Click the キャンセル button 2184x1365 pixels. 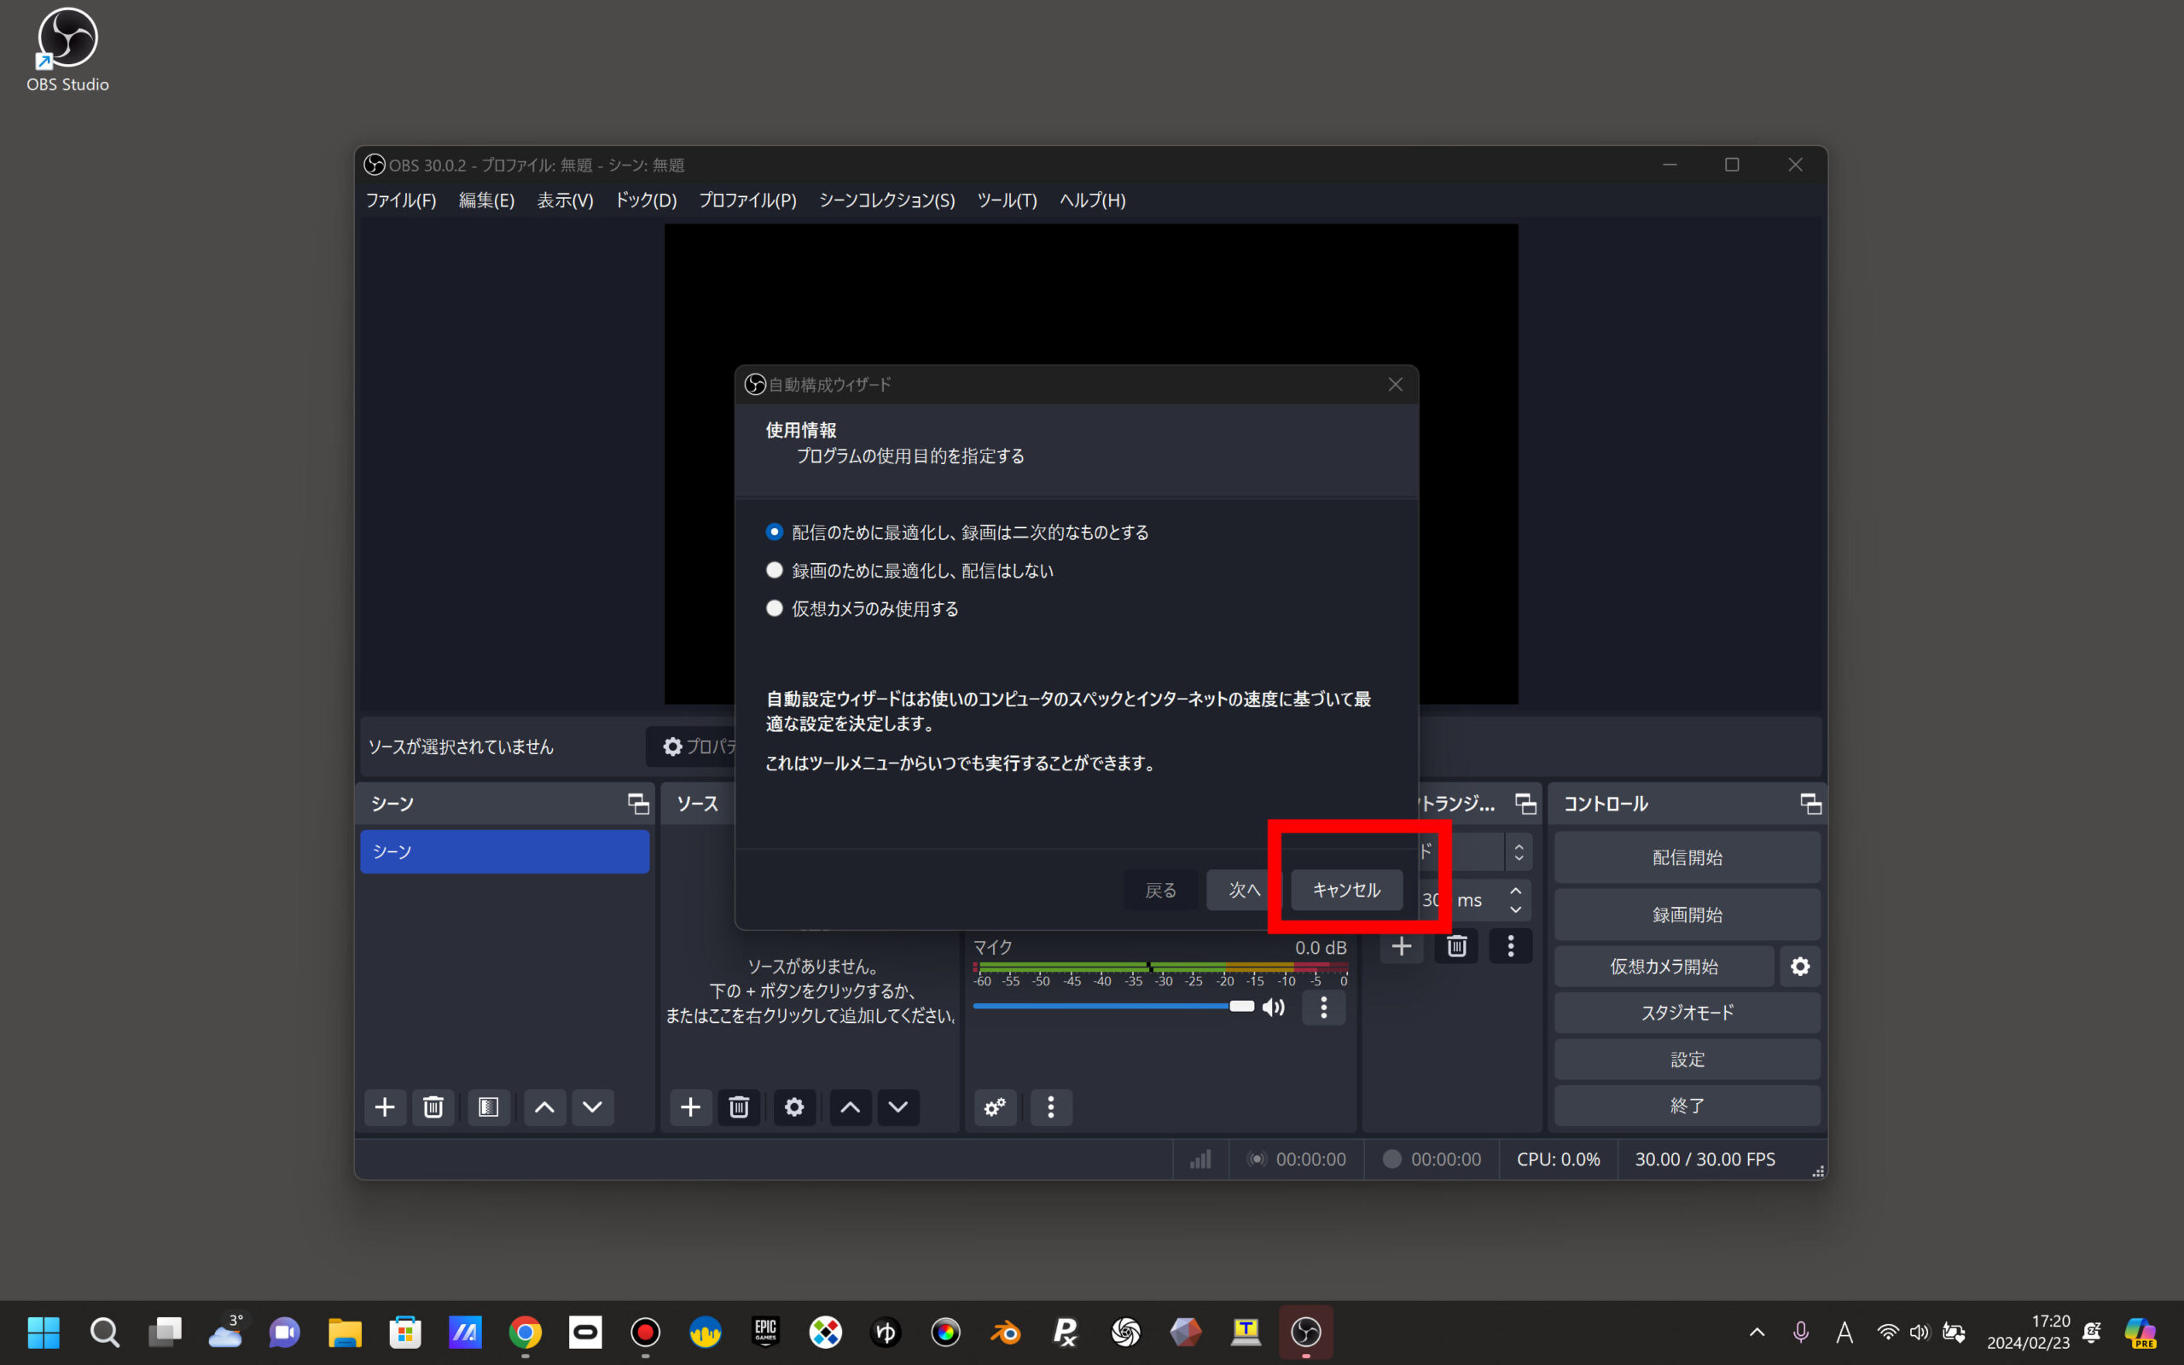coord(1346,890)
